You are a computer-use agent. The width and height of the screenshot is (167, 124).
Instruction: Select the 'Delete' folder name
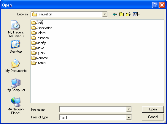(41, 33)
